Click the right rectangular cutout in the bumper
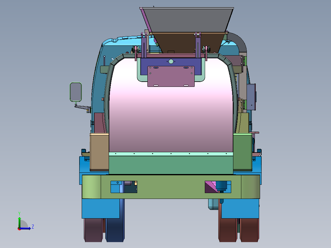 point(218,187)
